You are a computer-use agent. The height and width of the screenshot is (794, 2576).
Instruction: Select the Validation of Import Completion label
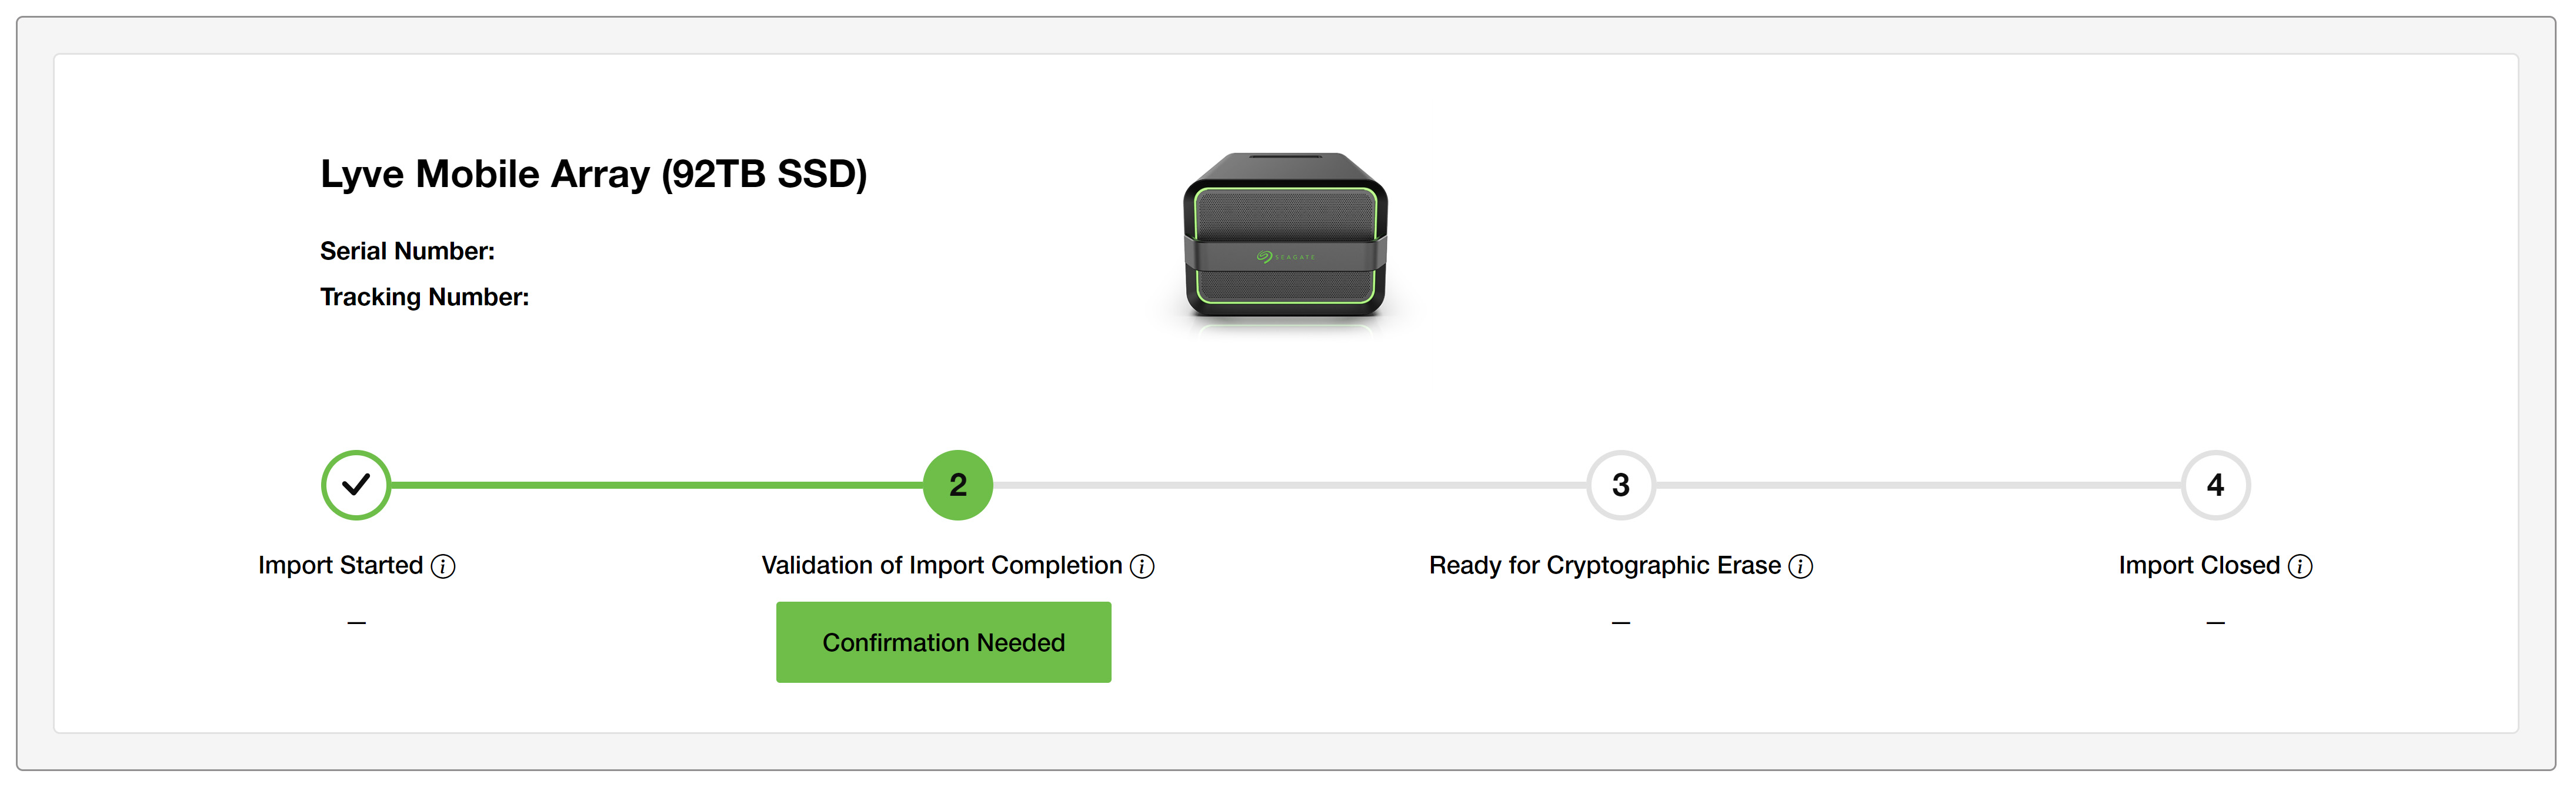pyautogui.click(x=941, y=566)
